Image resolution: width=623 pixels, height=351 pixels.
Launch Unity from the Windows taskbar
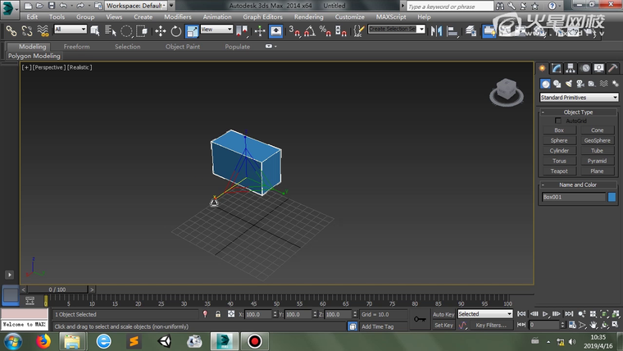tap(163, 340)
